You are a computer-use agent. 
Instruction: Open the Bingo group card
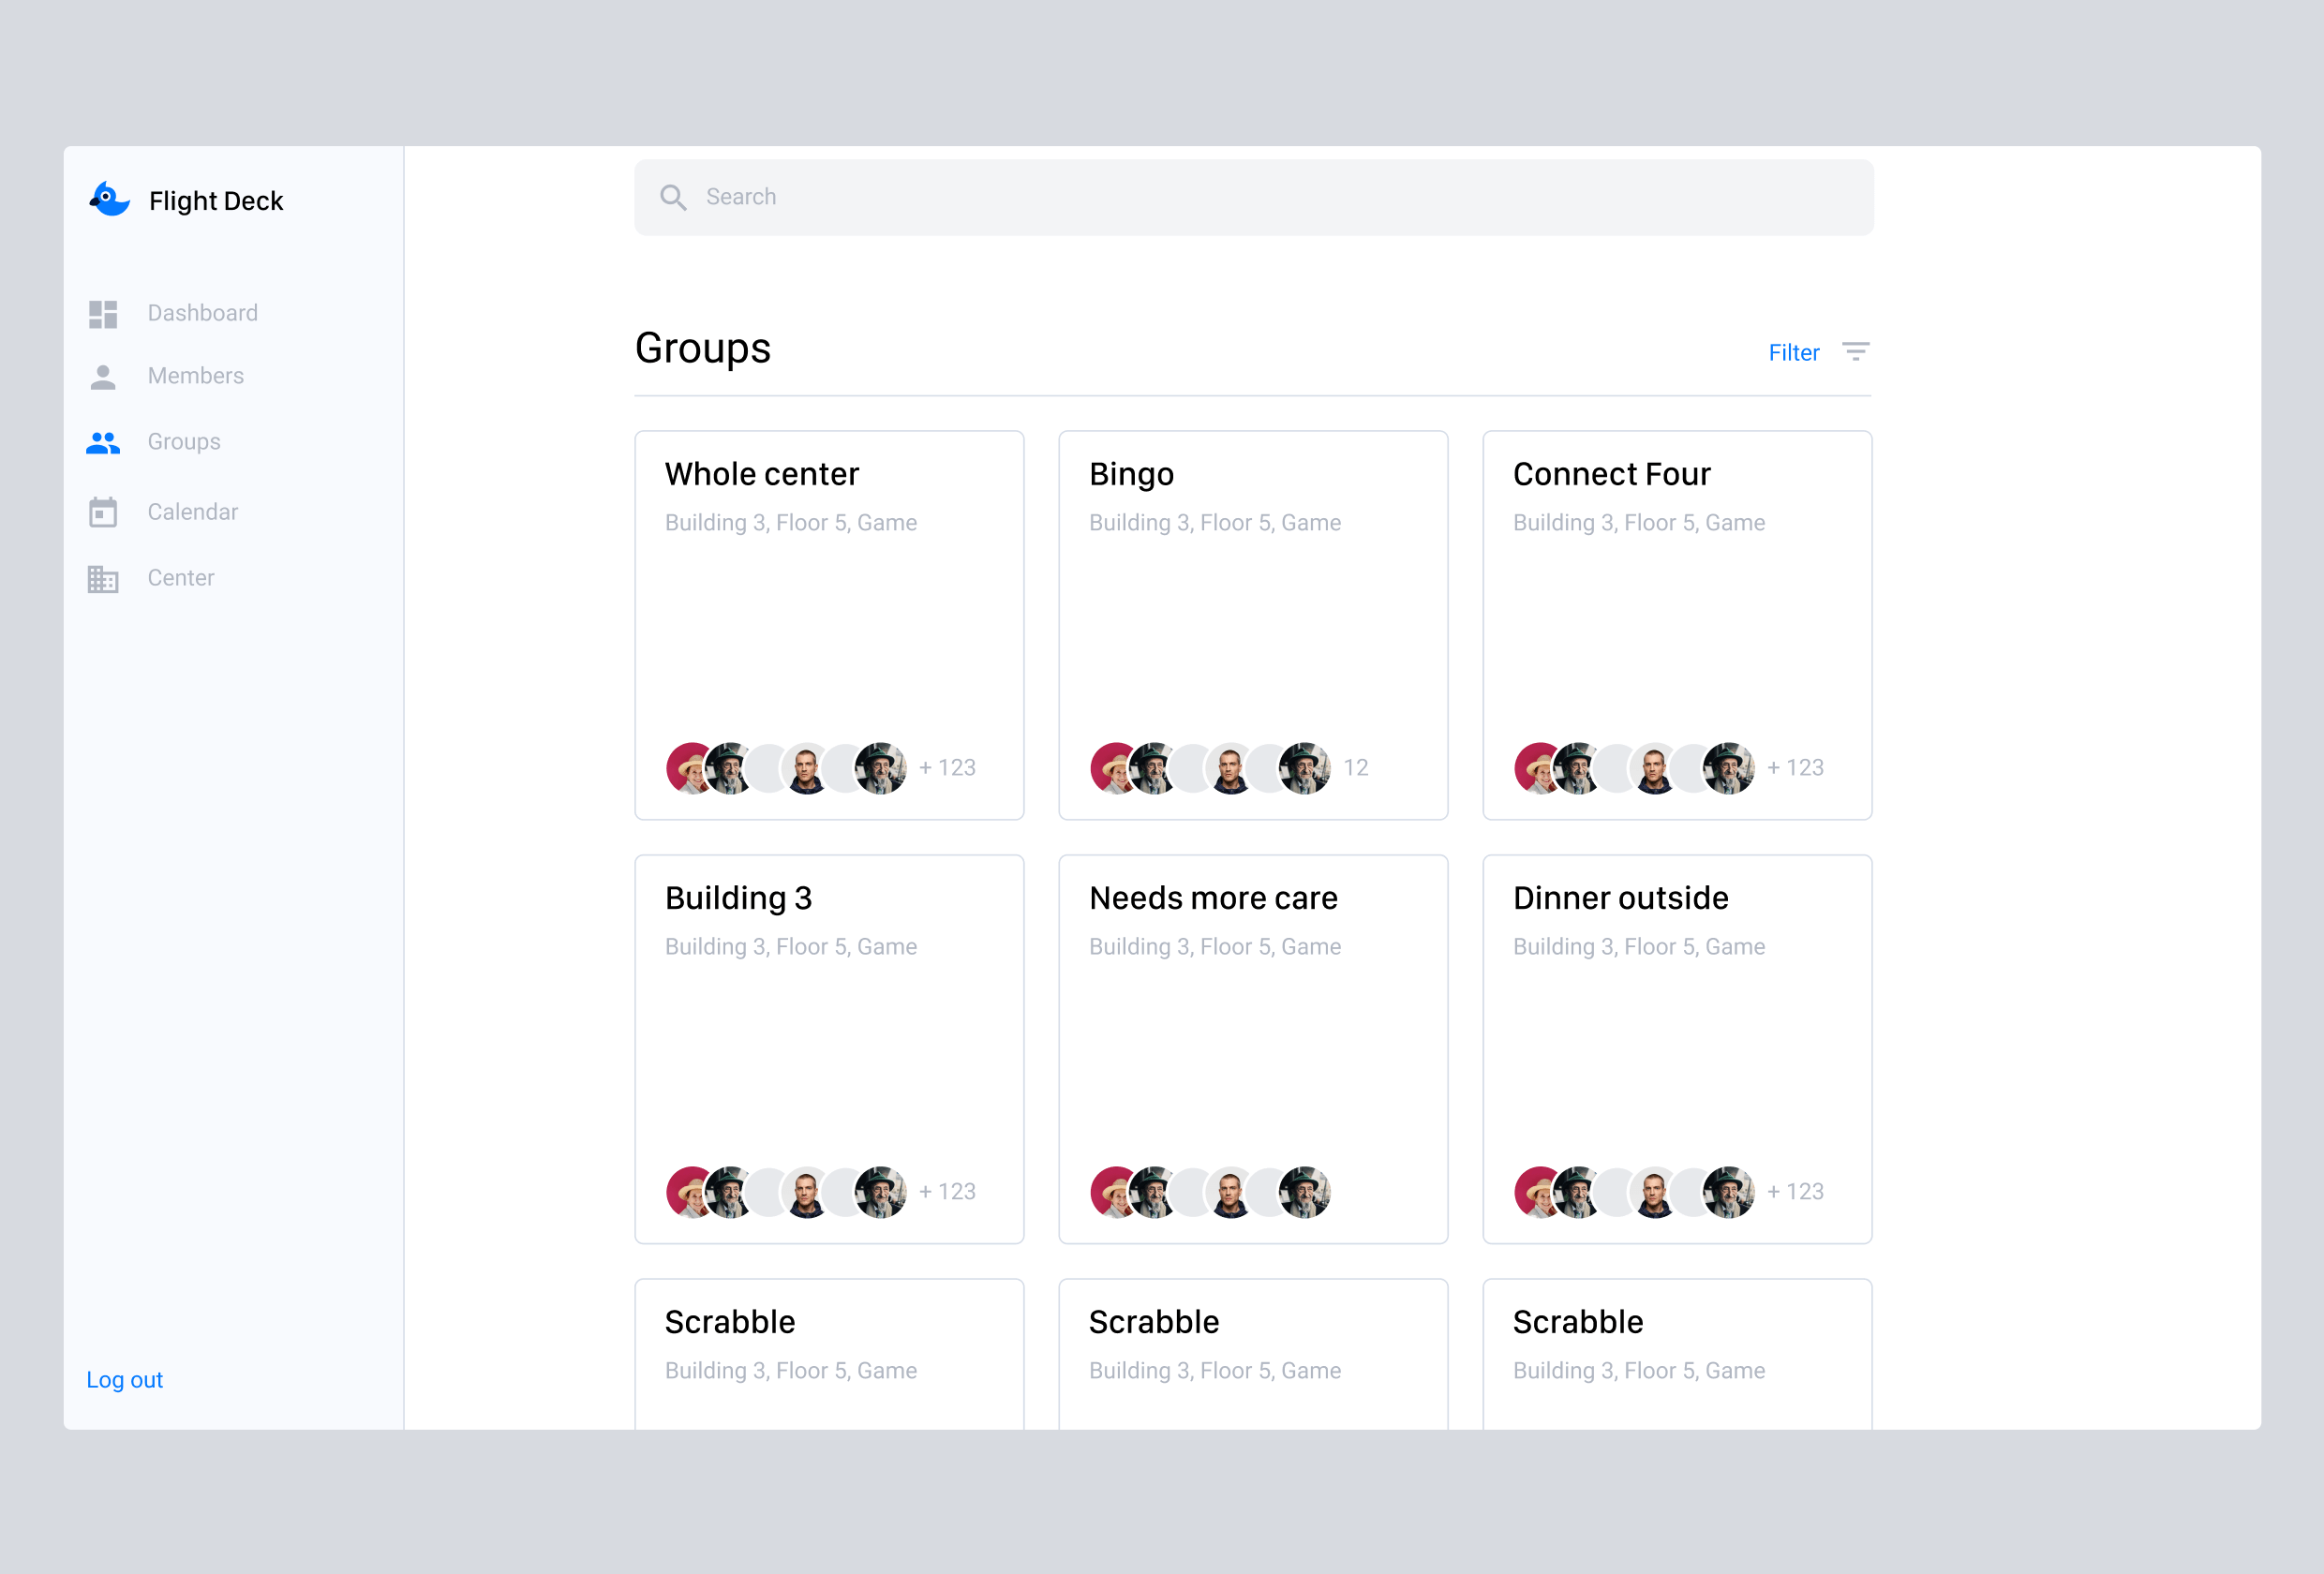pos(1252,625)
